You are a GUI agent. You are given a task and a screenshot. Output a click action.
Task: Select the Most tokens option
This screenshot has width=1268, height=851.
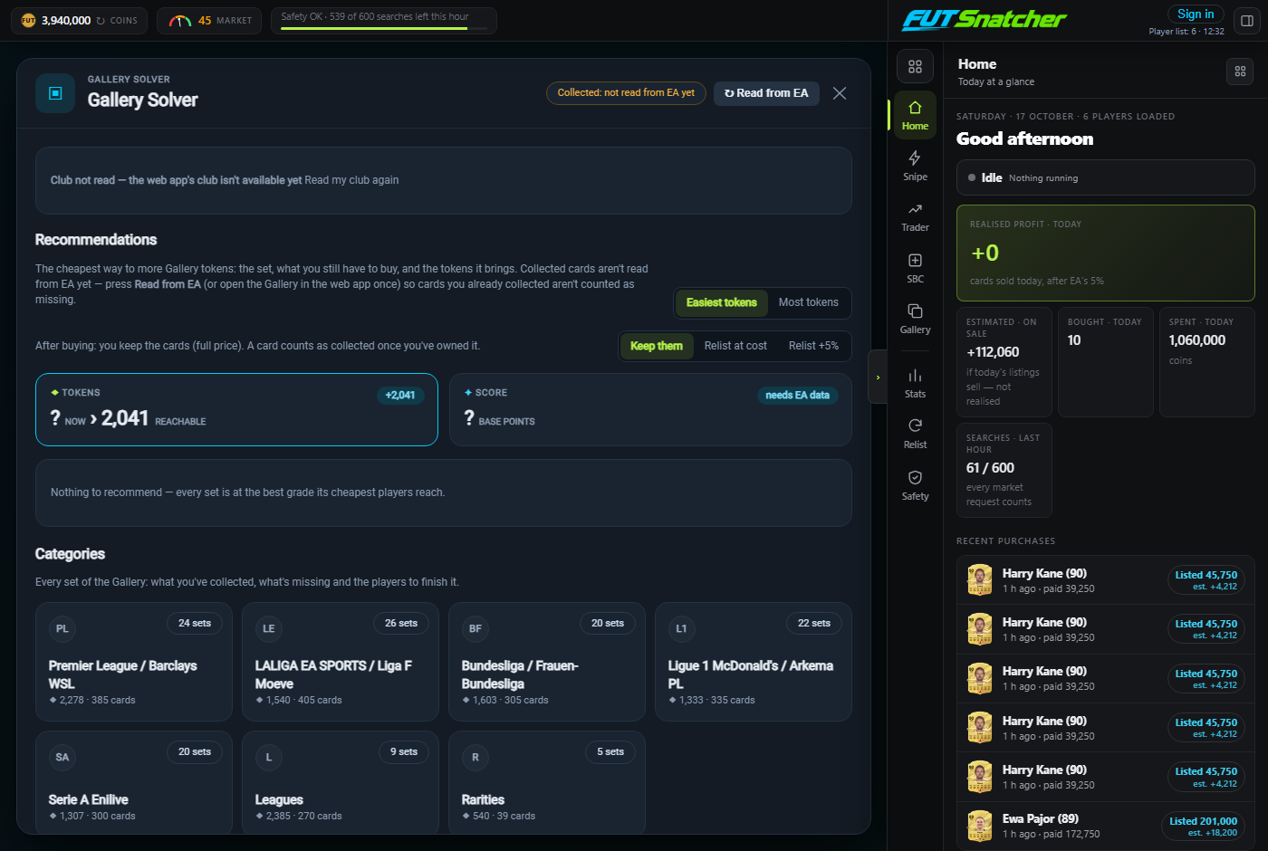pyautogui.click(x=809, y=302)
